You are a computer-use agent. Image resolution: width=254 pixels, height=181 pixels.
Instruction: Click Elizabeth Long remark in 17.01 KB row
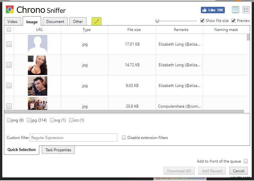tap(179, 44)
